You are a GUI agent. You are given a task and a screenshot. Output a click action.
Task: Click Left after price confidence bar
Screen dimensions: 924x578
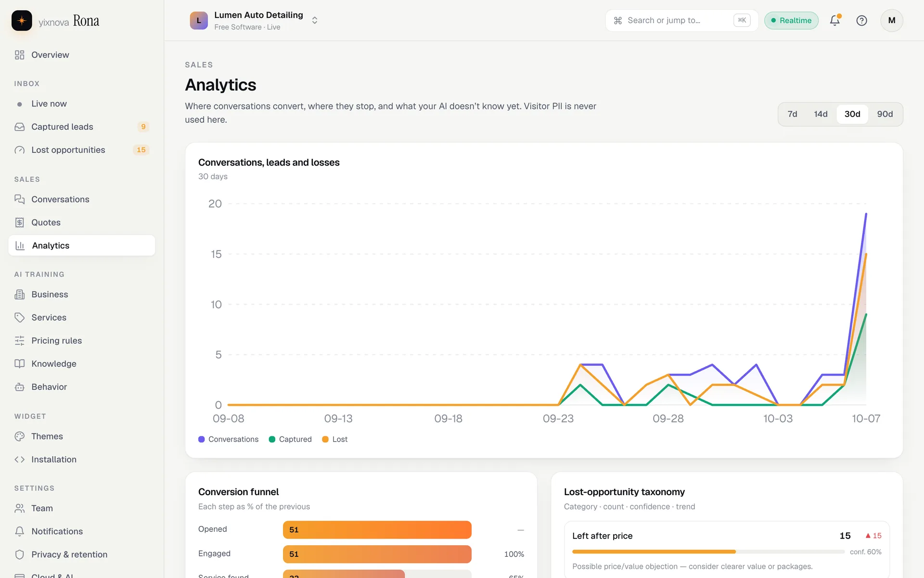pyautogui.click(x=708, y=552)
